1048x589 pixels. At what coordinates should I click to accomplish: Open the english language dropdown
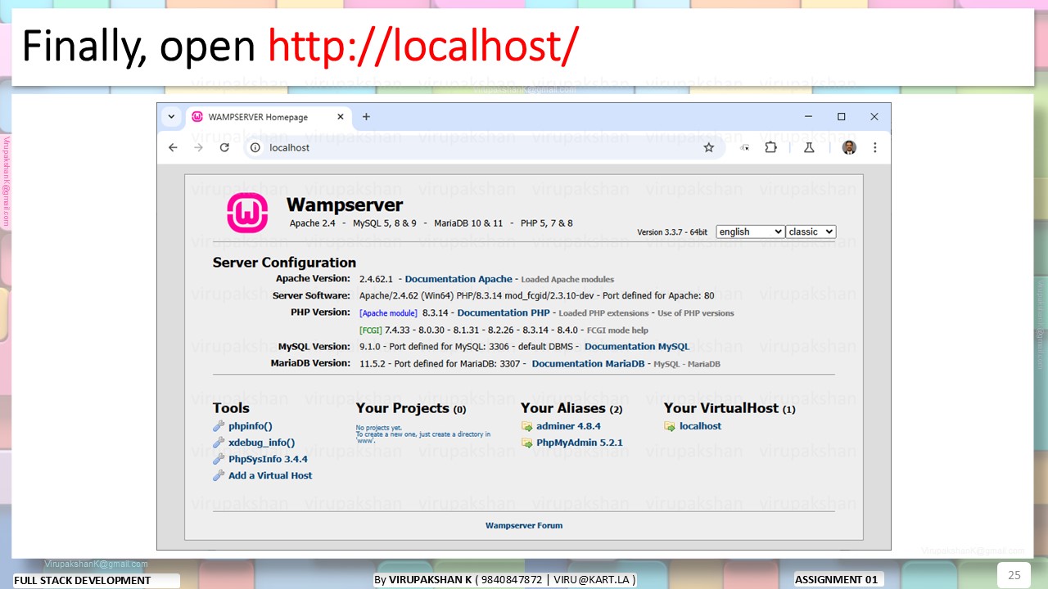pos(750,232)
